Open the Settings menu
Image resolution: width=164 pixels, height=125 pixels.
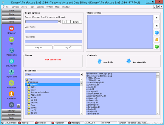click(x=40, y=7)
